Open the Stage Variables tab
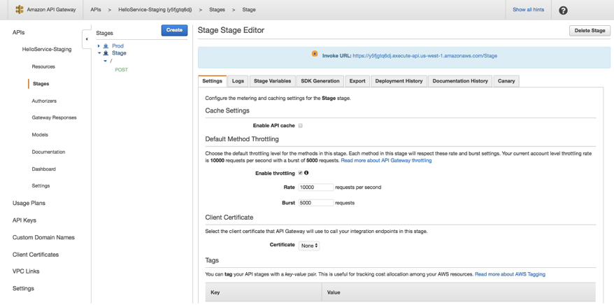This screenshot has width=614, height=305. pyautogui.click(x=272, y=81)
